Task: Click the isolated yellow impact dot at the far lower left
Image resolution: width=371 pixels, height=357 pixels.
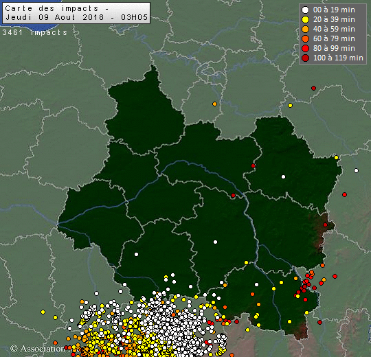Action: tap(43, 312)
